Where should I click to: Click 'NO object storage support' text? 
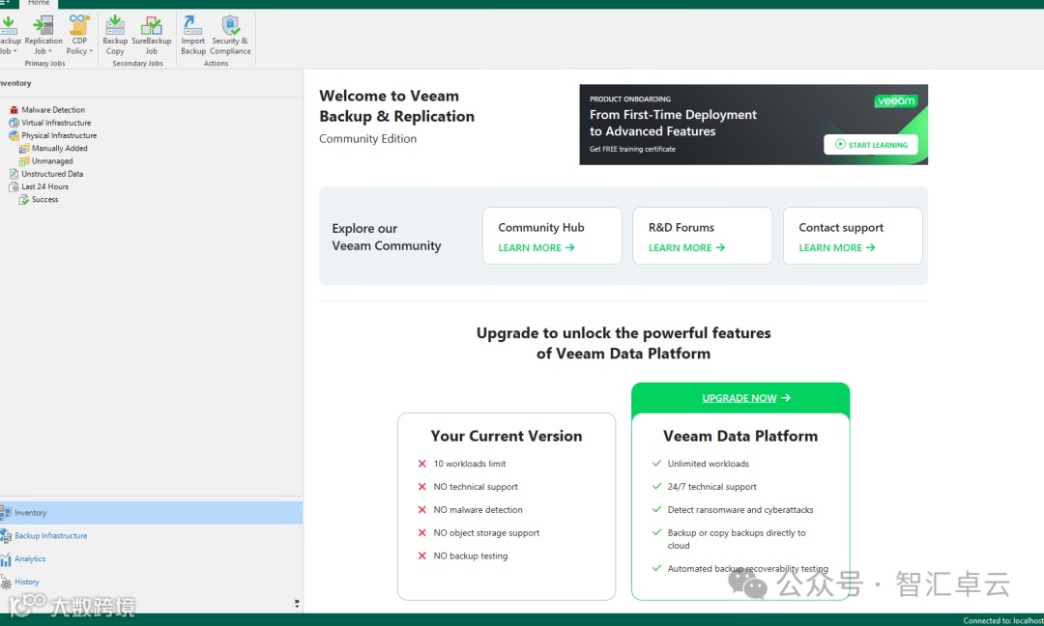point(486,533)
